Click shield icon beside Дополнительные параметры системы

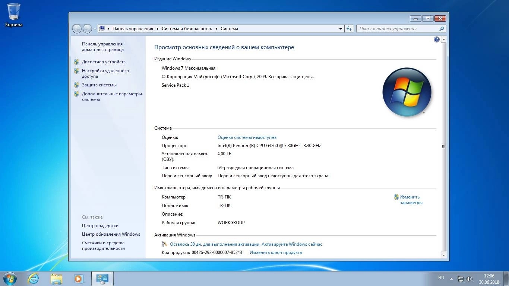coord(76,94)
